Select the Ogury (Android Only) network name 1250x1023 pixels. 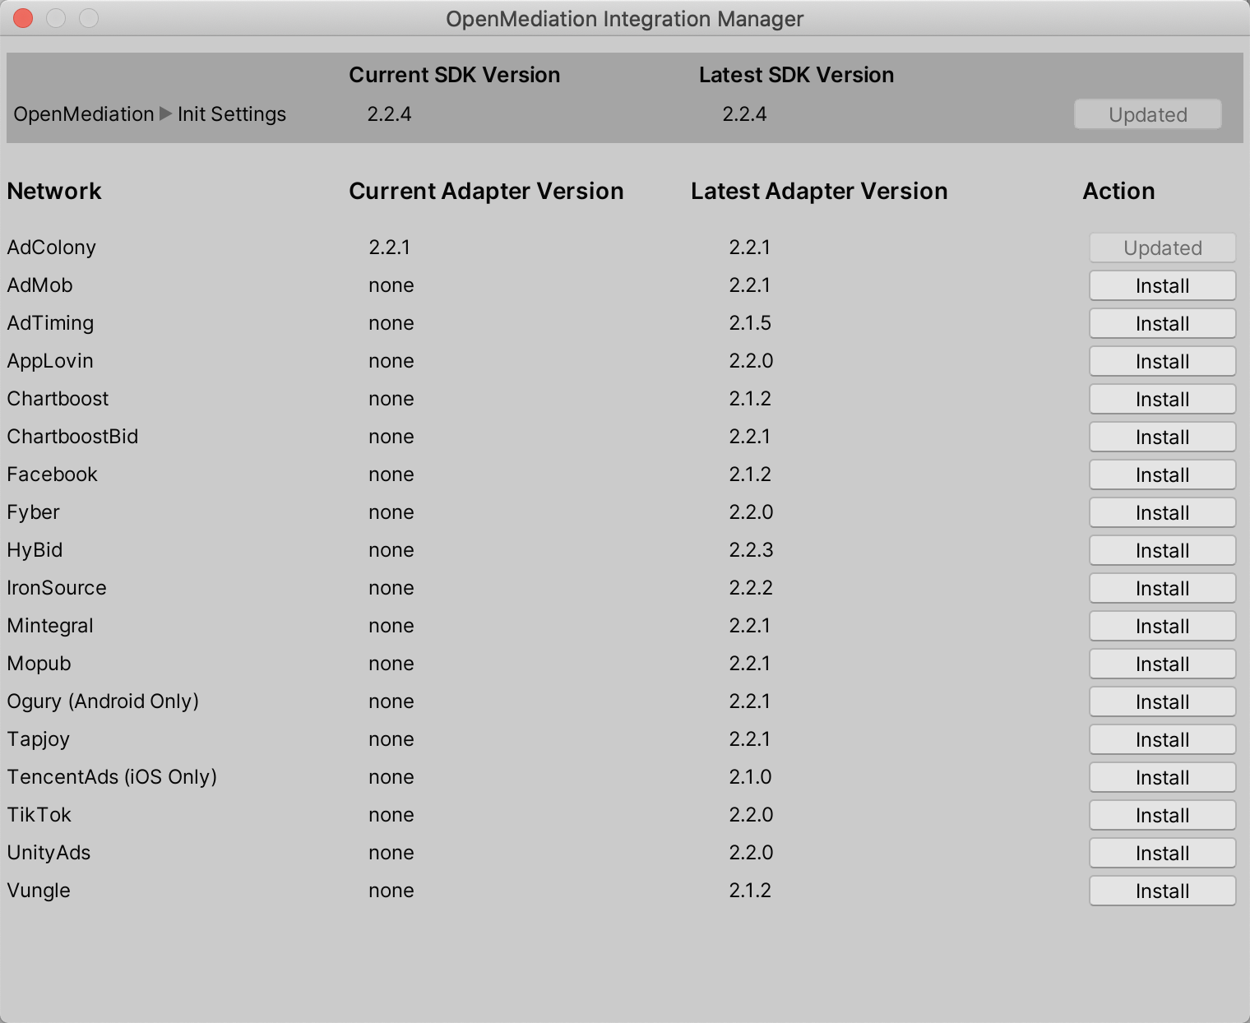click(103, 701)
